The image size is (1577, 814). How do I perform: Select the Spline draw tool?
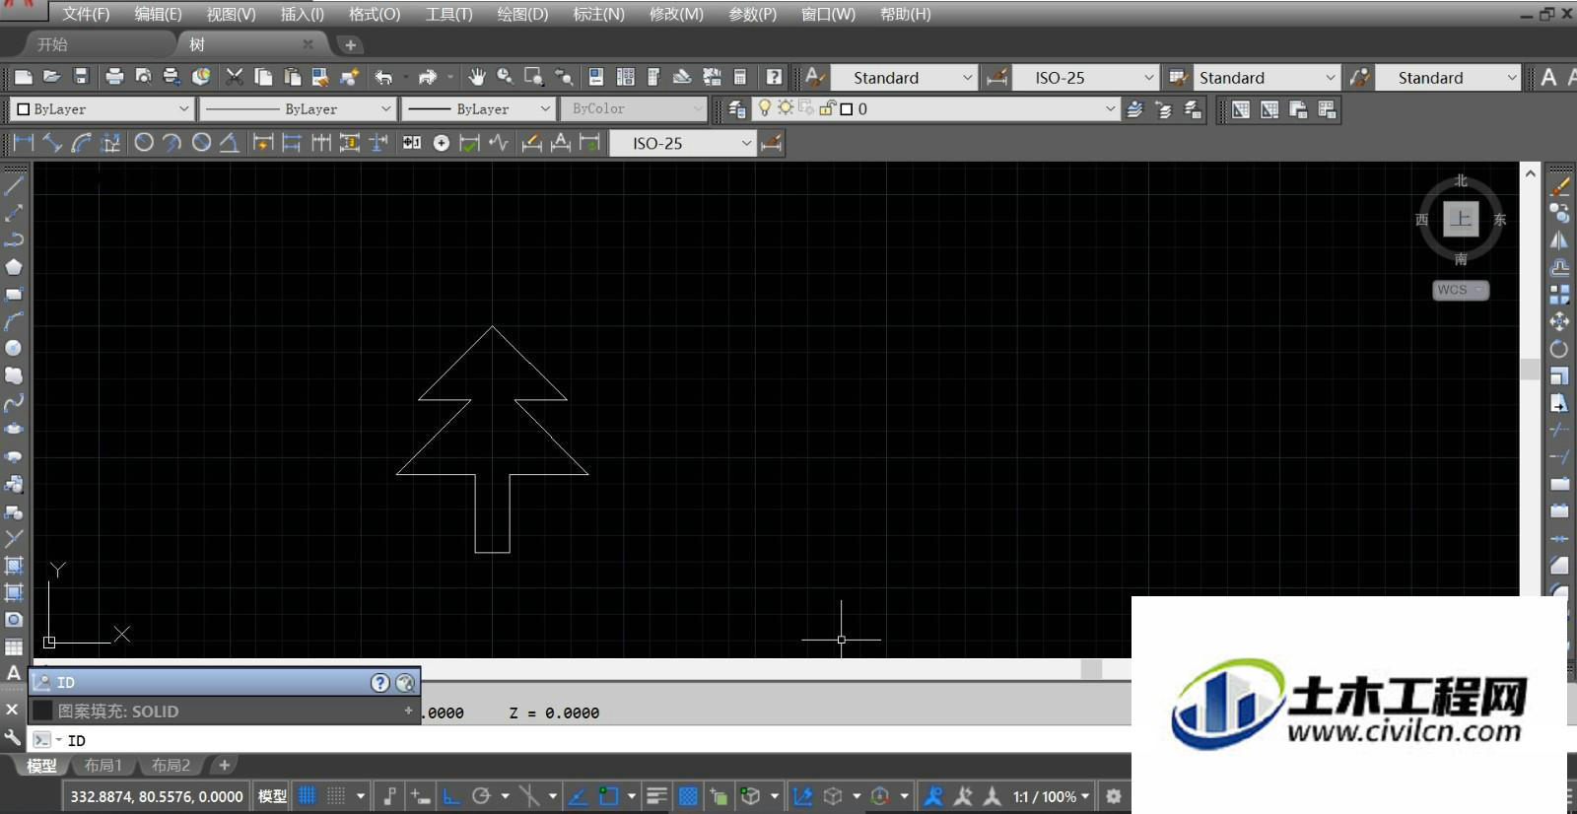coord(14,403)
